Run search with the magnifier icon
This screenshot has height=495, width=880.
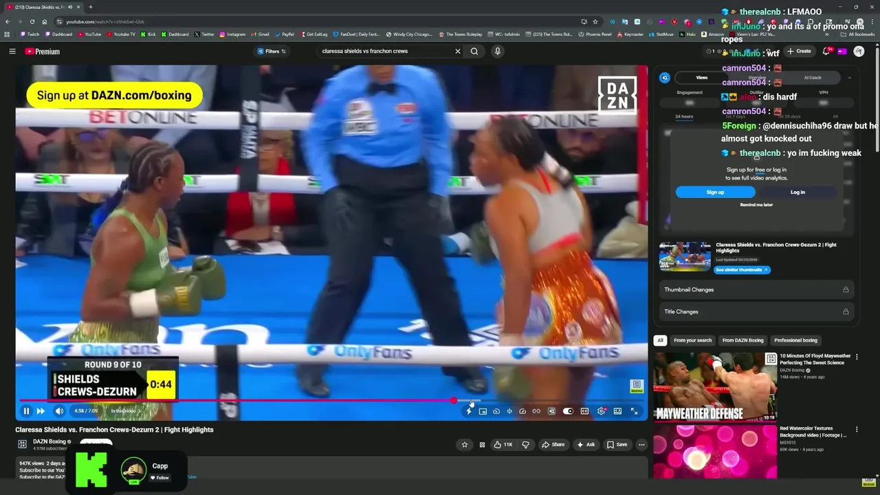pos(474,52)
